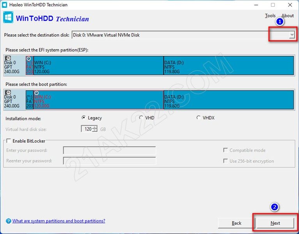Enable the BitLocker checkbox

[9, 141]
